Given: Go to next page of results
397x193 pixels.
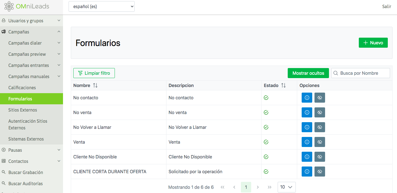Looking at the screenshot, I should (x=258, y=187).
